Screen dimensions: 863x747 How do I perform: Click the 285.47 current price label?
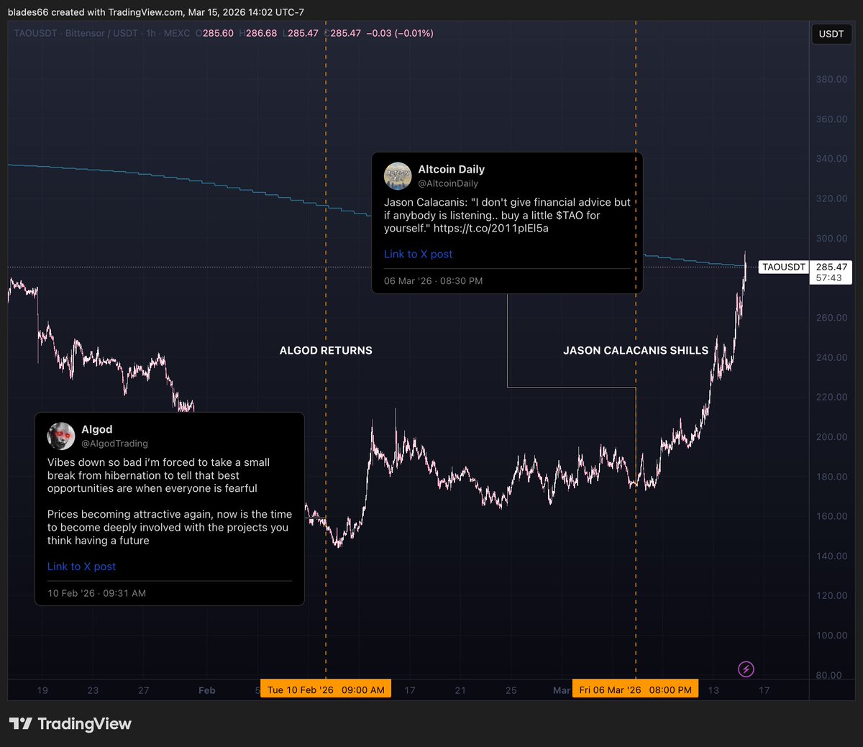point(831,267)
